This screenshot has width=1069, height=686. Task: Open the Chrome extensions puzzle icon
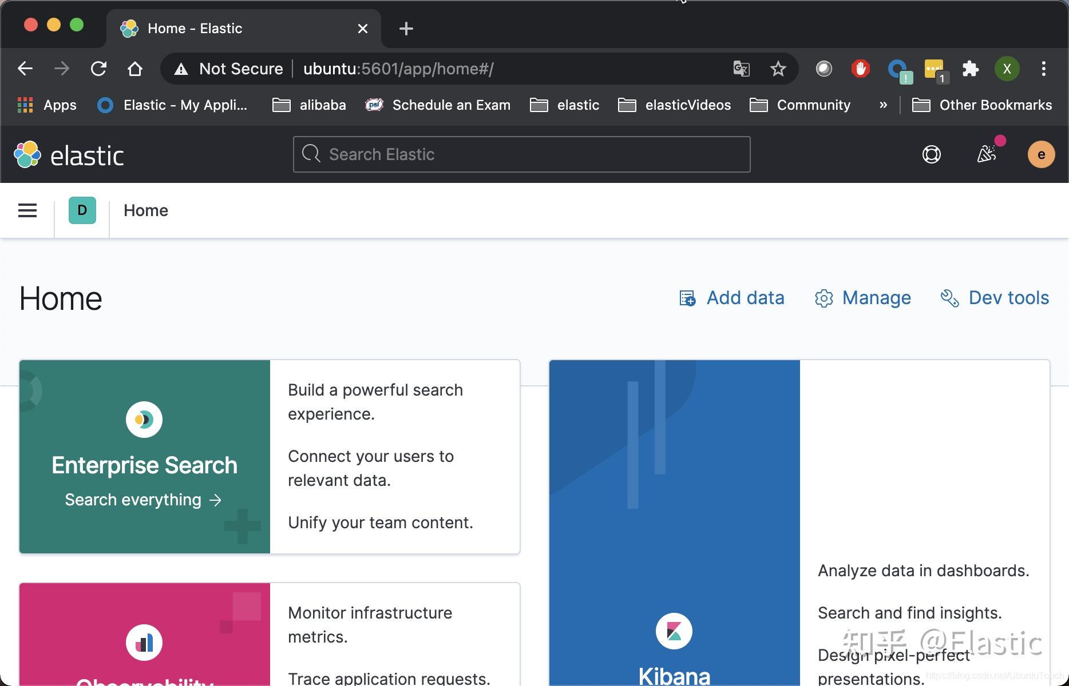970,69
